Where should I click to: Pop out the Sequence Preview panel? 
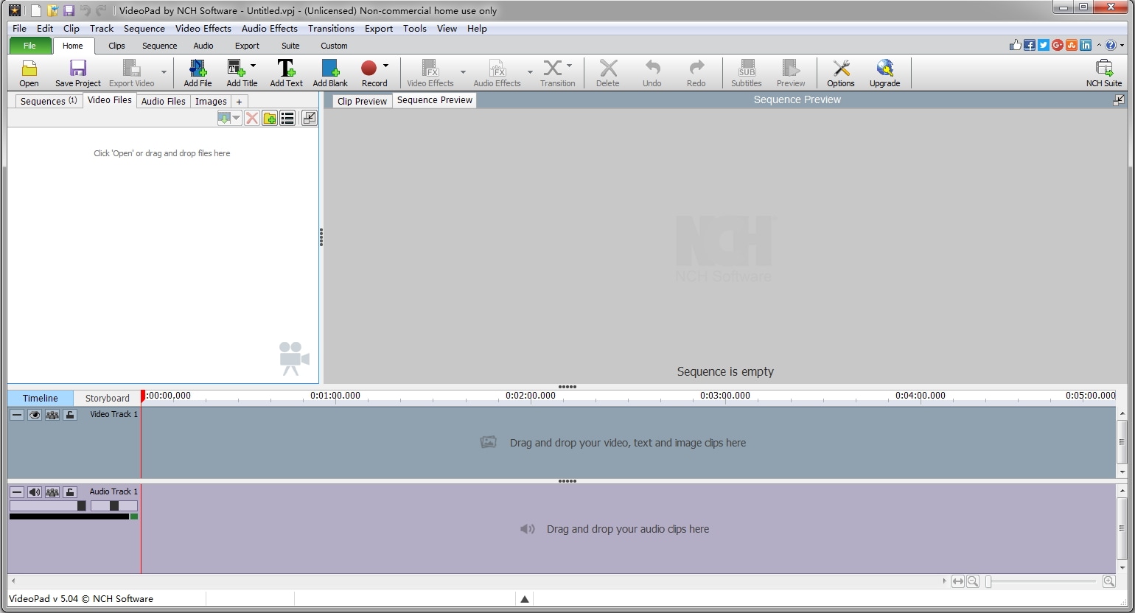coord(1120,100)
